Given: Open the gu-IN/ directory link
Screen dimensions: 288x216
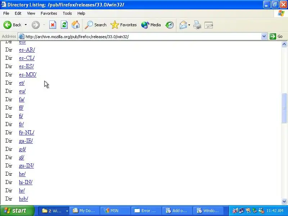Looking at the screenshot, I should tap(26, 166).
